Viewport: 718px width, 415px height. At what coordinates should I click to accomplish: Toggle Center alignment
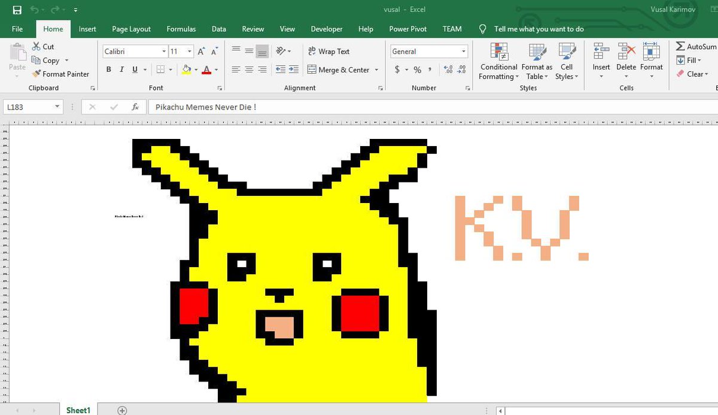pos(248,69)
